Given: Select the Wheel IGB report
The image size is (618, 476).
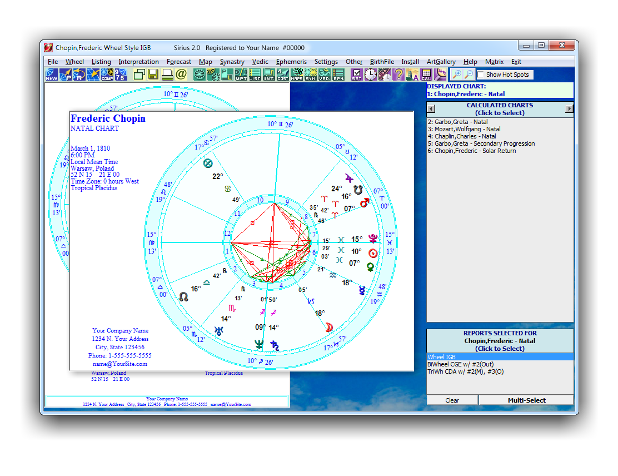Looking at the screenshot, I should [x=500, y=357].
